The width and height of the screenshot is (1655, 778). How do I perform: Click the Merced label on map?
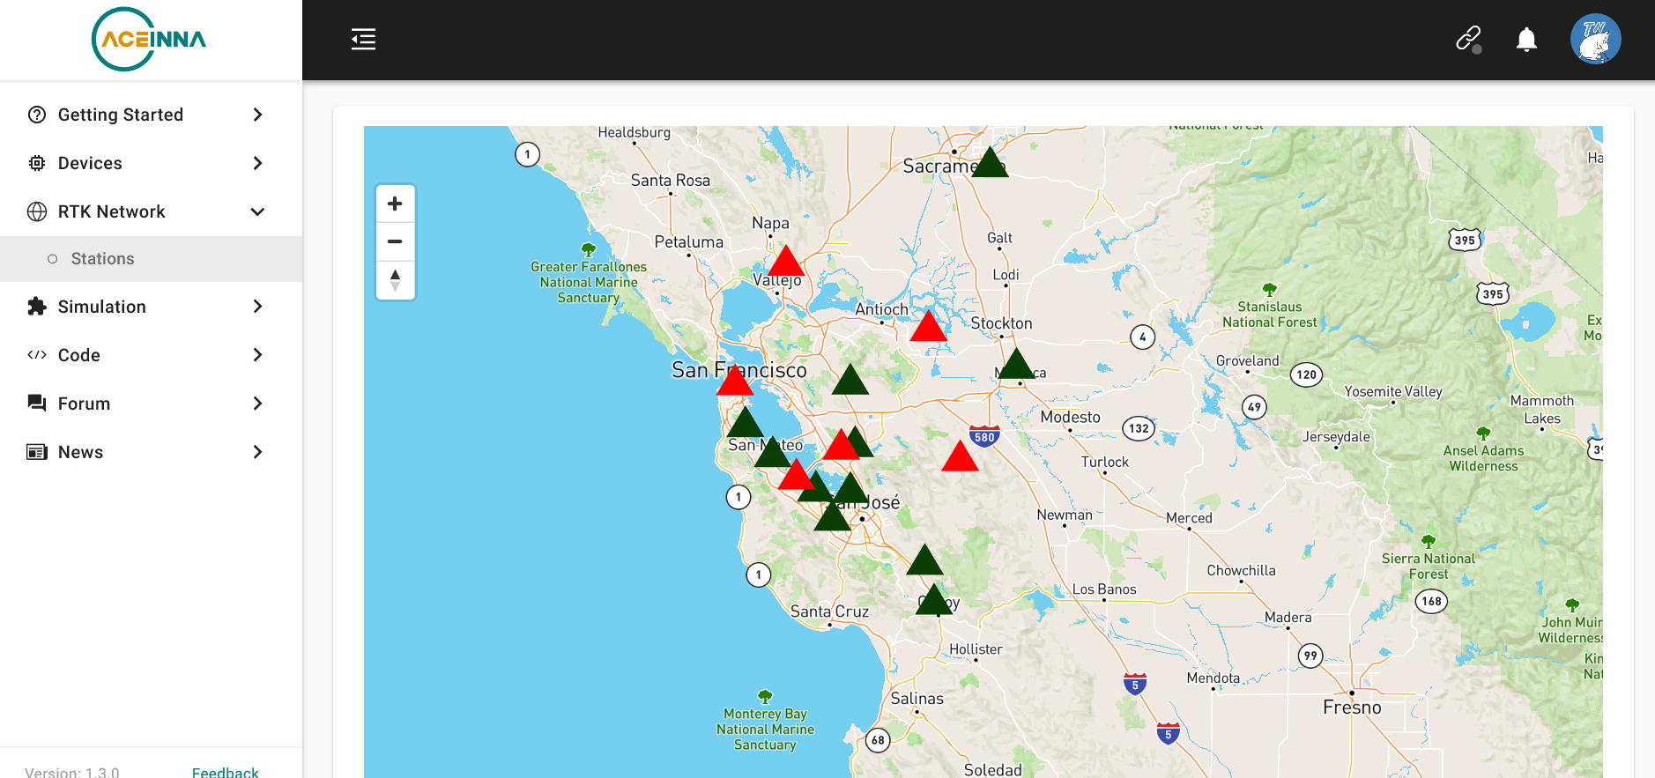(1189, 518)
